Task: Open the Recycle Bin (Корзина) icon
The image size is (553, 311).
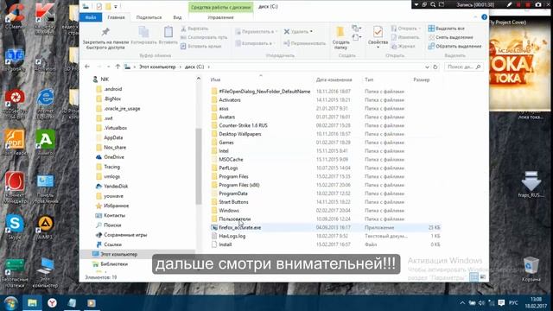Action: (x=531, y=269)
